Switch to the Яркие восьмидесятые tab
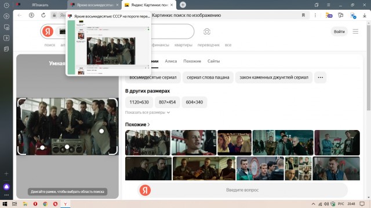The height and width of the screenshot is (208, 371). click(x=94, y=5)
